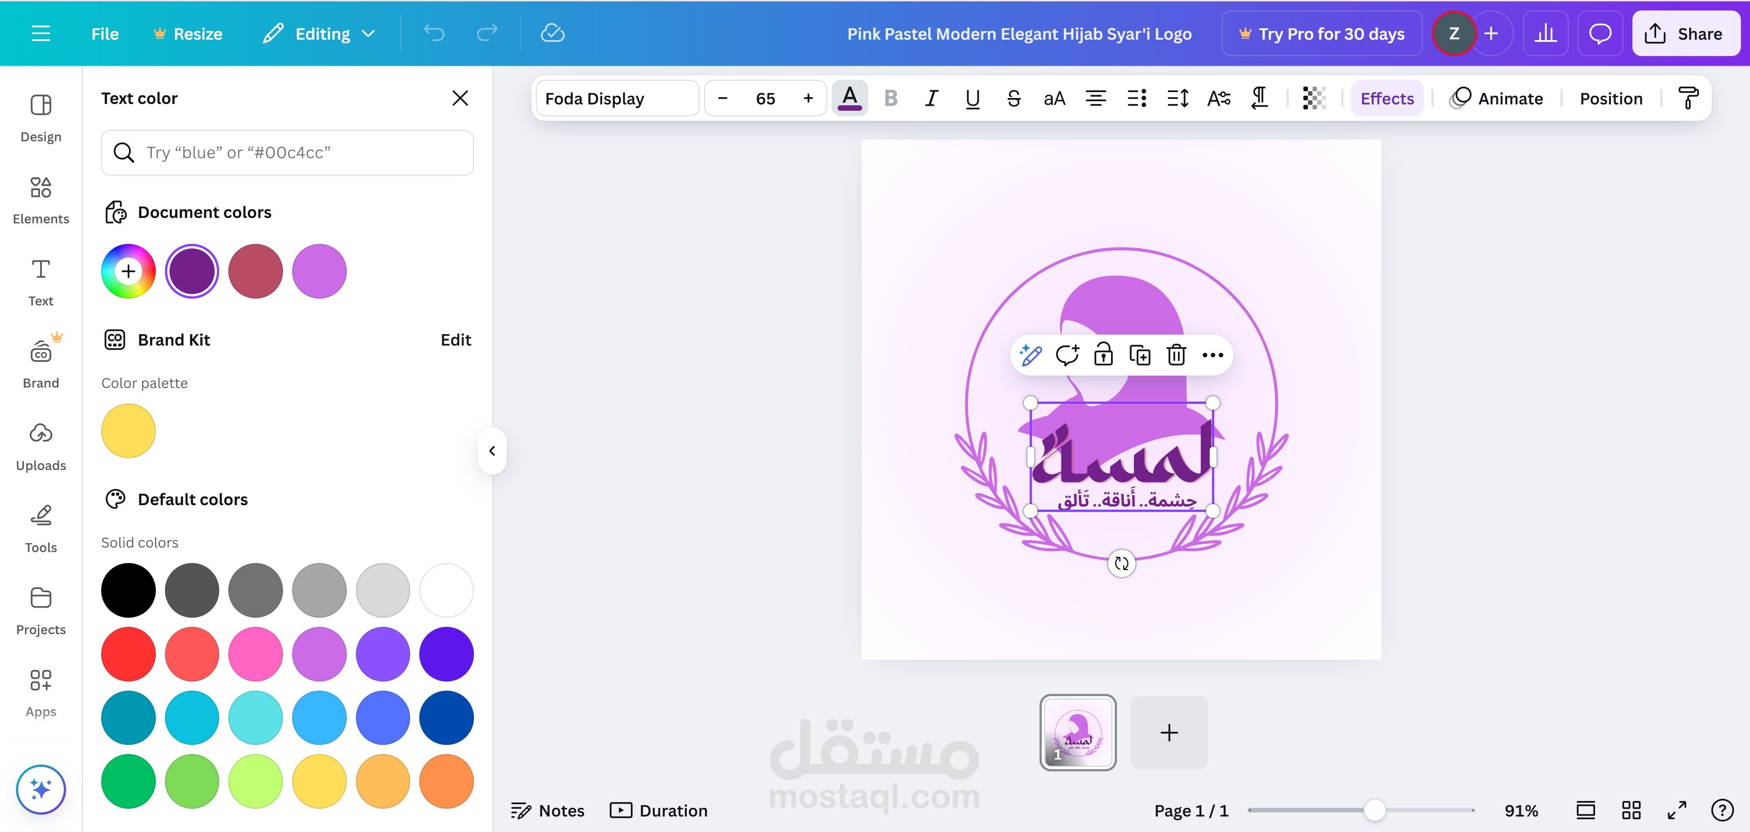This screenshot has height=832, width=1750.
Task: Open the Foda Display font selector
Action: [617, 98]
